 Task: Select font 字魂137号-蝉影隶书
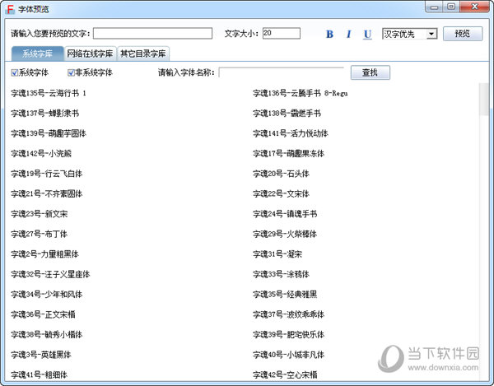pyautogui.click(x=45, y=114)
